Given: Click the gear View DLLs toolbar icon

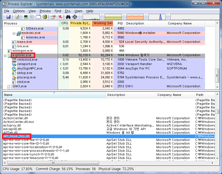Looking at the screenshot, I should click(x=45, y=17).
